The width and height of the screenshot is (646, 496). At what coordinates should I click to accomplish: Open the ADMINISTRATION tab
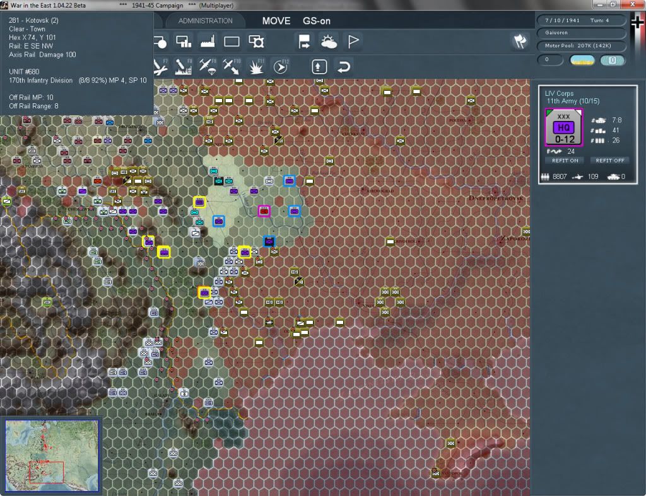pos(205,21)
